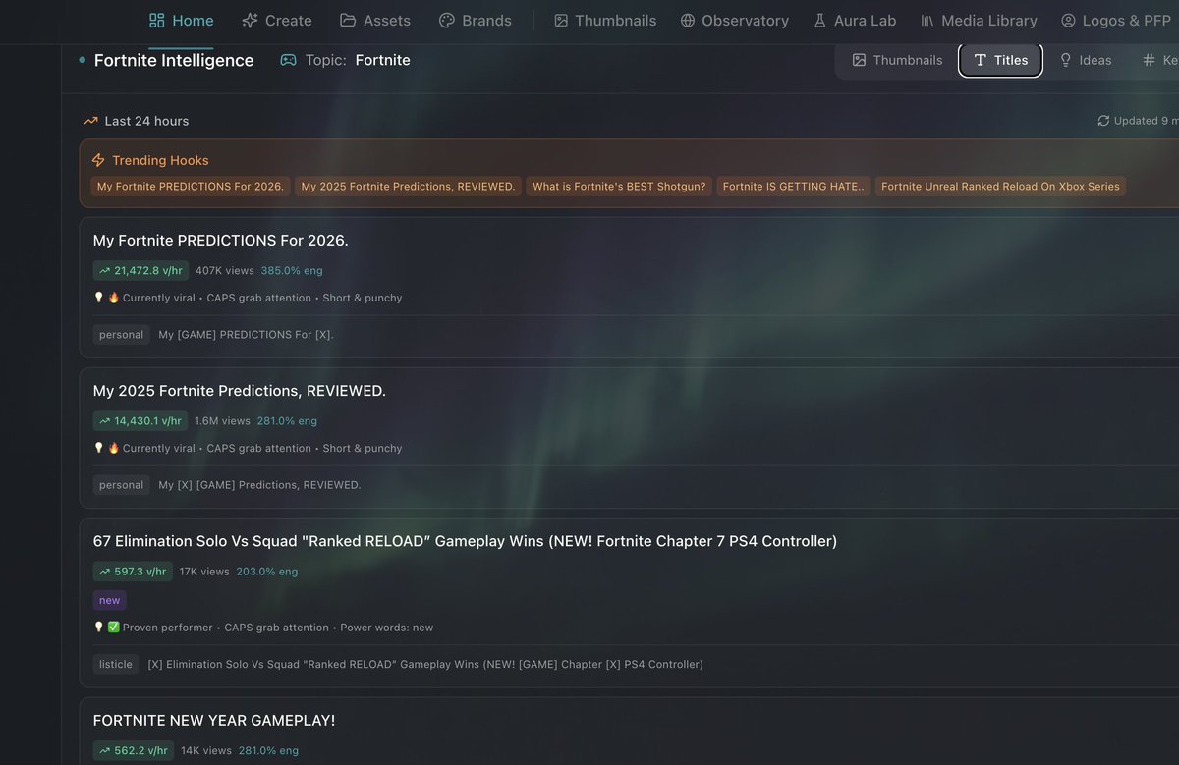Click the 14K views stat
1179x765 pixels.
[206, 750]
